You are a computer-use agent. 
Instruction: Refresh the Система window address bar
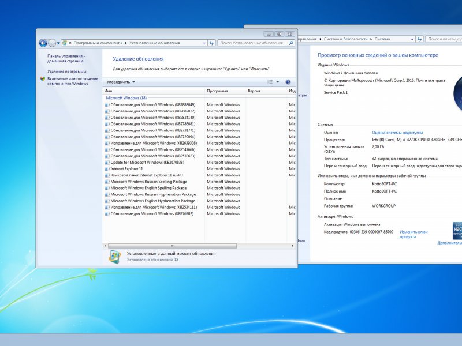(x=420, y=39)
